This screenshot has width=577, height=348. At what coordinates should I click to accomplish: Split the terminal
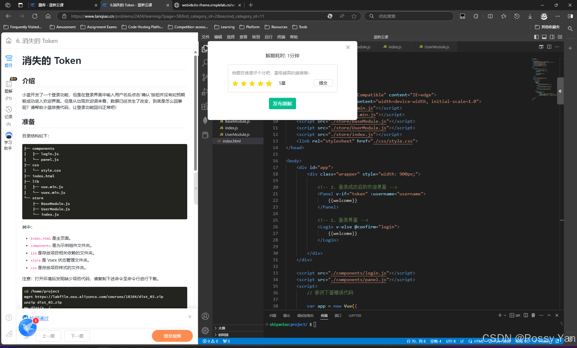pos(526,315)
